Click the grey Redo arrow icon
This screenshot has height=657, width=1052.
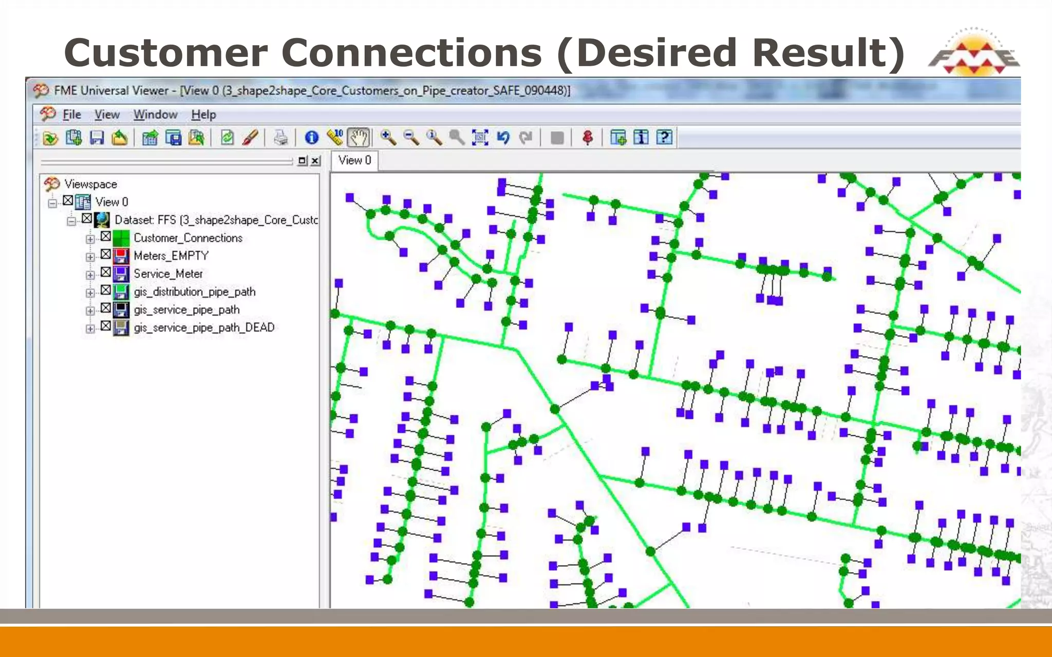(525, 138)
